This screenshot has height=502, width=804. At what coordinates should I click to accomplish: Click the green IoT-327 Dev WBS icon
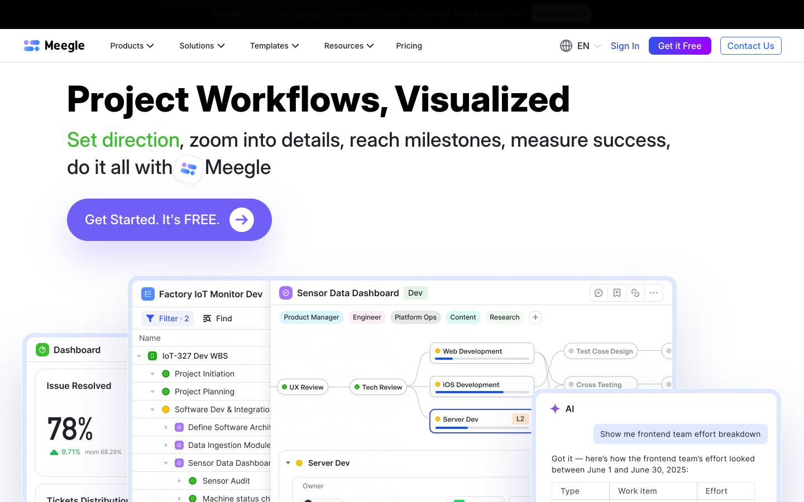click(152, 356)
